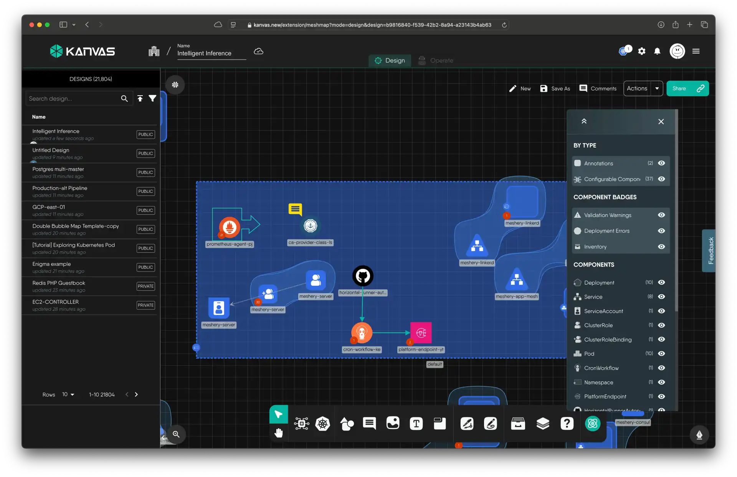Switch to the Operate tab
The height and width of the screenshot is (477, 737).
pyautogui.click(x=435, y=60)
